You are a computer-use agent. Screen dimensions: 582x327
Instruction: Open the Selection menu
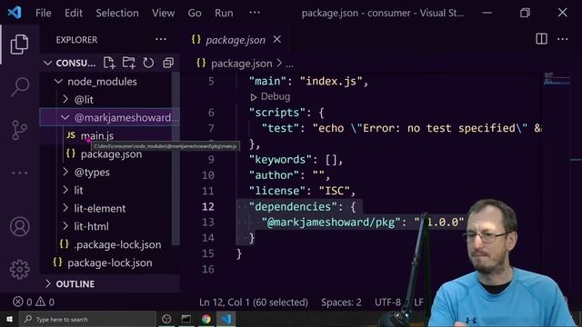(x=117, y=13)
